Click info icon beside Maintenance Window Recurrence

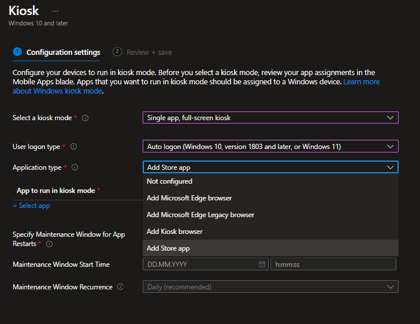[120, 286]
